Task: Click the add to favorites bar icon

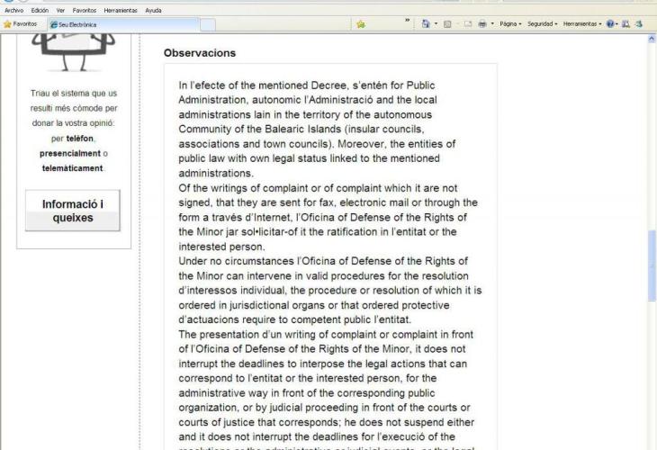Action: (360, 25)
